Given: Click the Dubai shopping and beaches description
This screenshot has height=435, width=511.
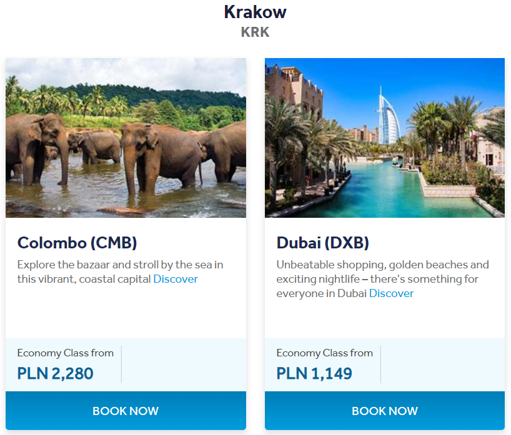Looking at the screenshot, I should (x=382, y=279).
